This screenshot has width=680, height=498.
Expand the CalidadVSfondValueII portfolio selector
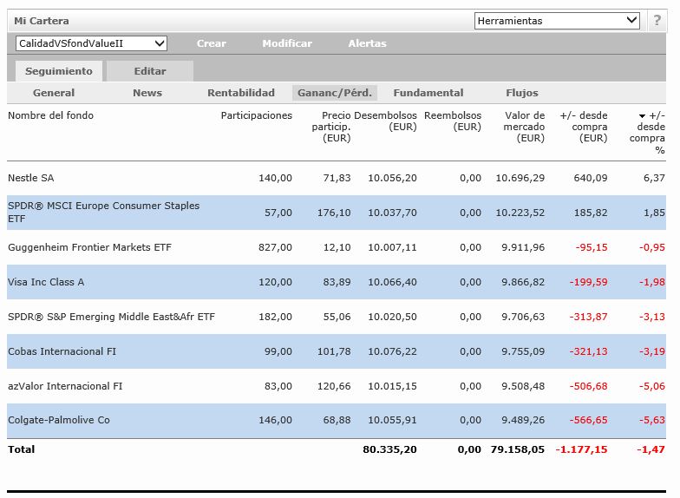click(x=91, y=43)
